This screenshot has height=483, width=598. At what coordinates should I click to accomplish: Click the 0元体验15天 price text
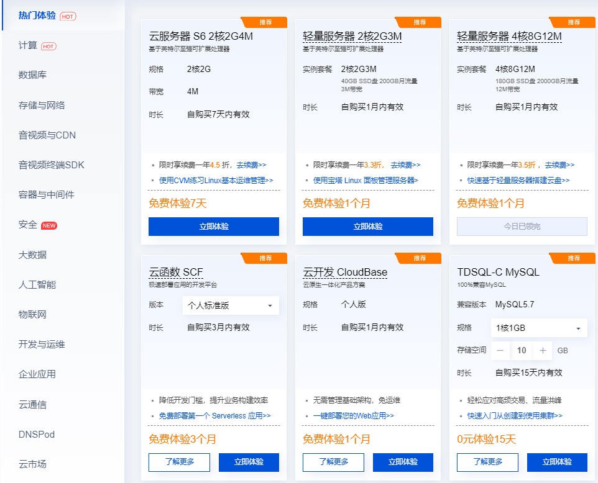486,439
